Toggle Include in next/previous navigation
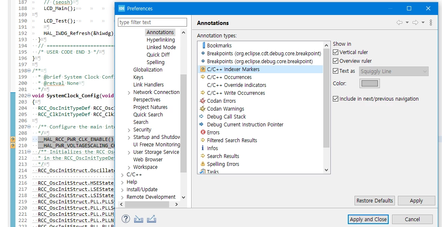The image size is (442, 227). pyautogui.click(x=335, y=99)
